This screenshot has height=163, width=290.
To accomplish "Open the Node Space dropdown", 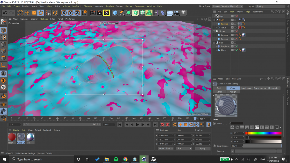I will point(227,6).
